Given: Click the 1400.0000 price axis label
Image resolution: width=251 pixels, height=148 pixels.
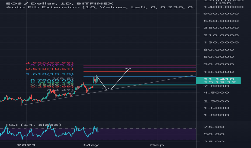Looking at the screenshot, I should [224, 7].
